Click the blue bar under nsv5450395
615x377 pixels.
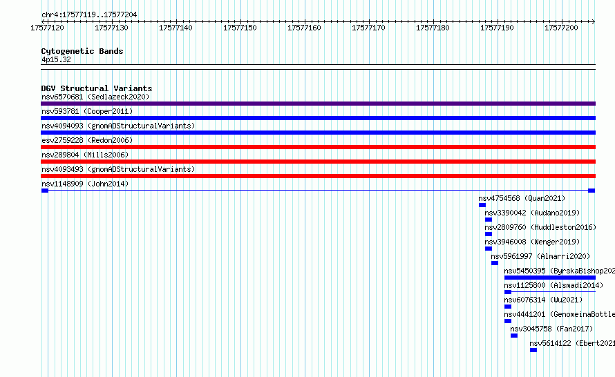(x=550, y=278)
